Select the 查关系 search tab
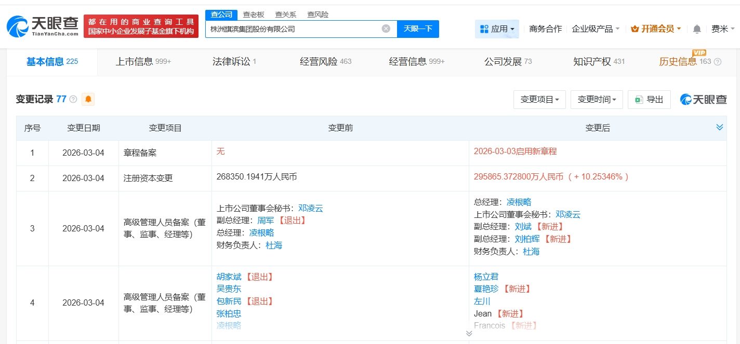Image resolution: width=740 pixels, height=344 pixels. pyautogui.click(x=285, y=15)
